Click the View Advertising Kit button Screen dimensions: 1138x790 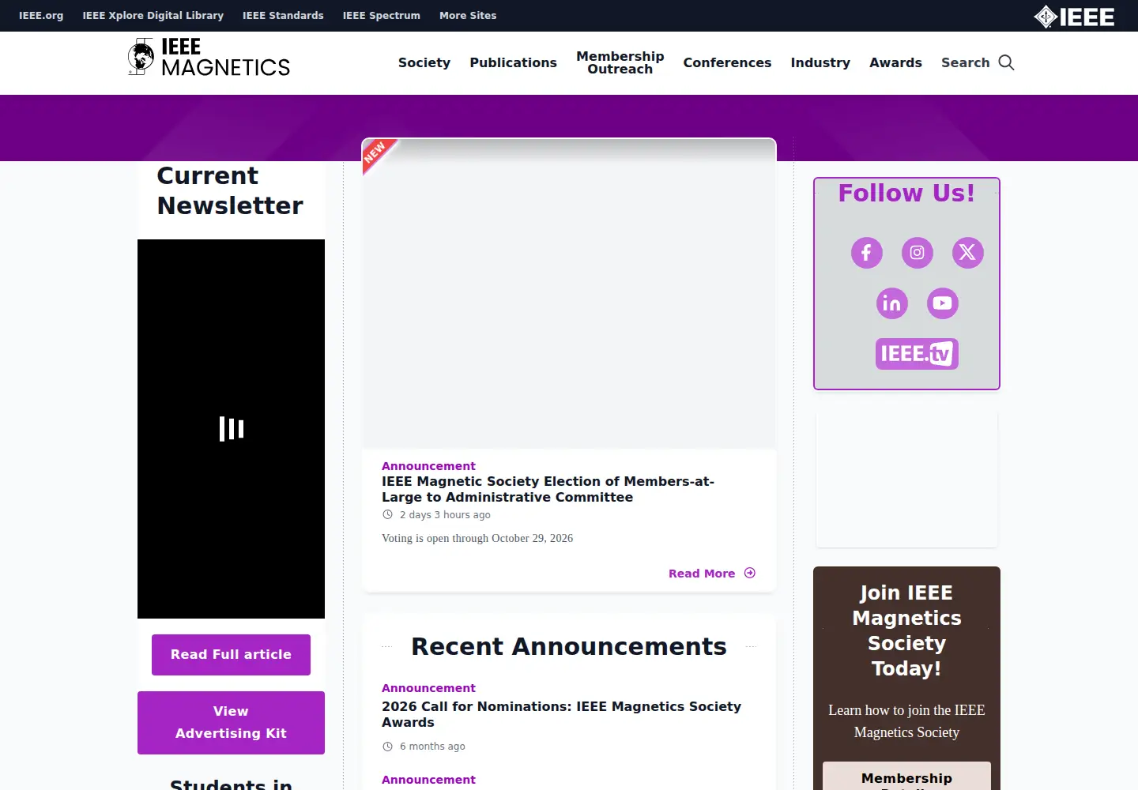click(x=231, y=723)
